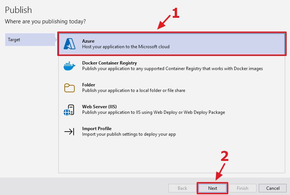Click the yellow Folder icon
290x195 pixels.
[70, 88]
